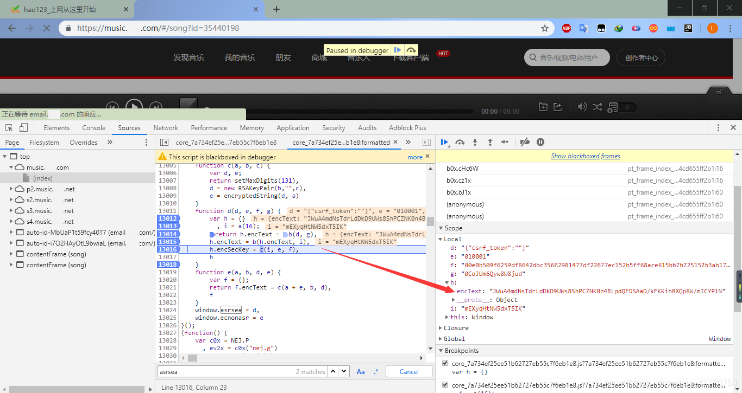
Task: Step over next function call
Action: (x=460, y=142)
